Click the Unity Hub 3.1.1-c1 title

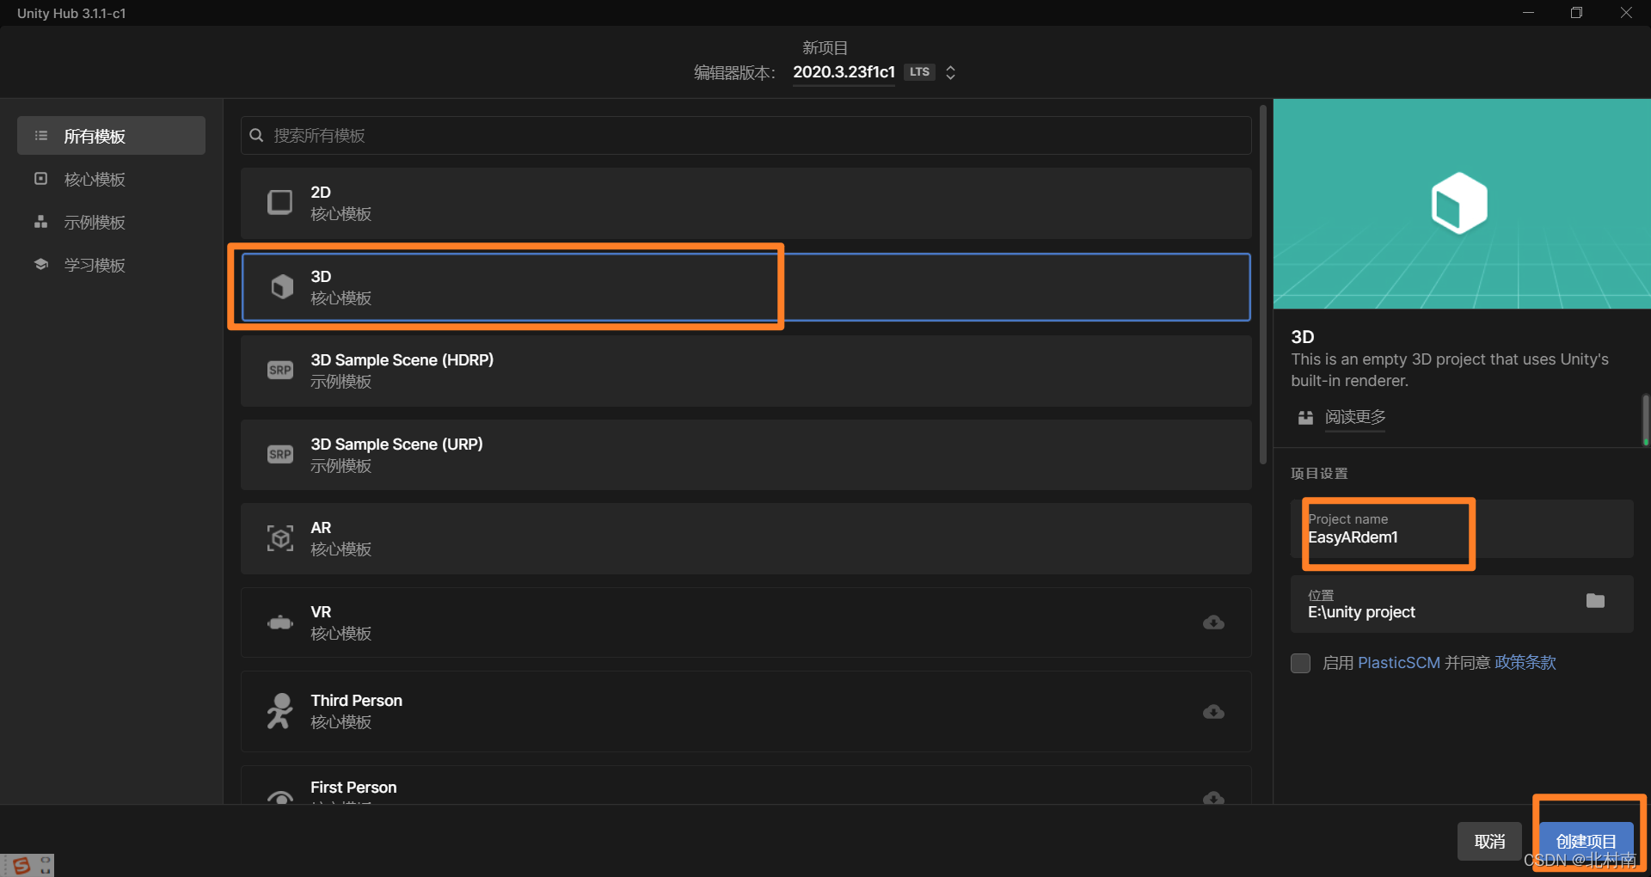click(71, 13)
